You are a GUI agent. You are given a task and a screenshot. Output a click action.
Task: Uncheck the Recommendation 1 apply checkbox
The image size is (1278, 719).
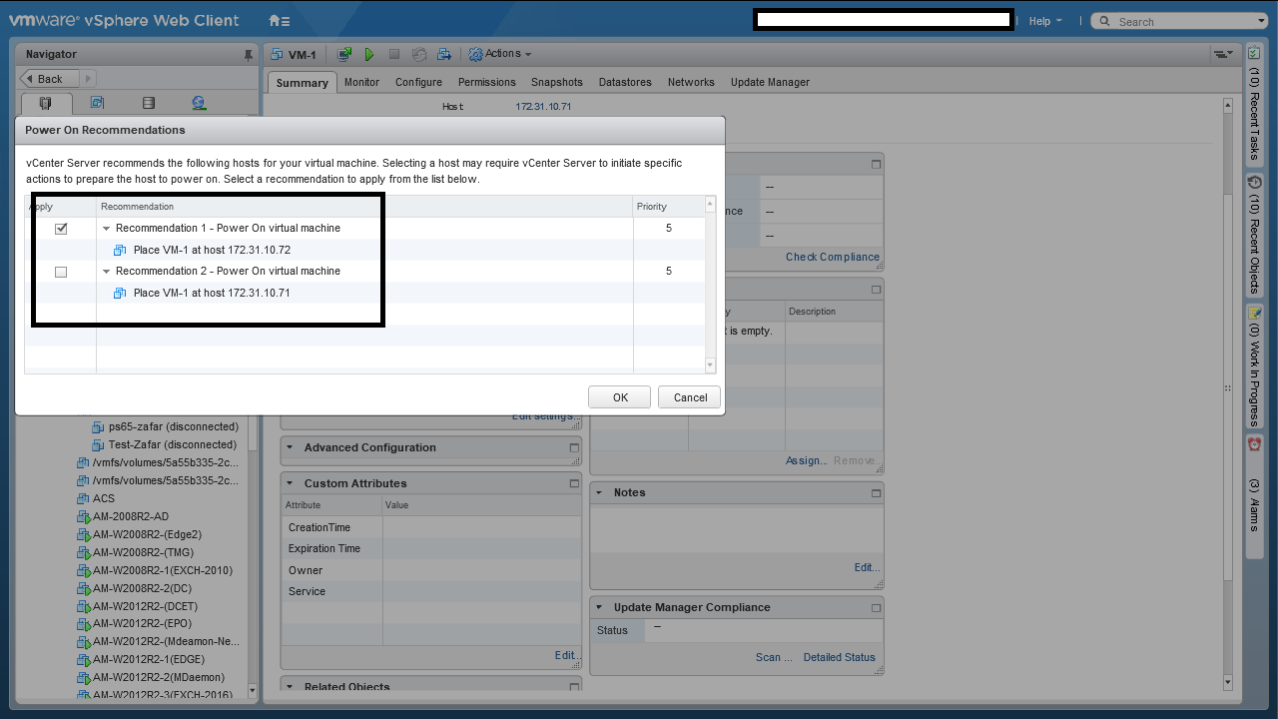click(x=61, y=229)
